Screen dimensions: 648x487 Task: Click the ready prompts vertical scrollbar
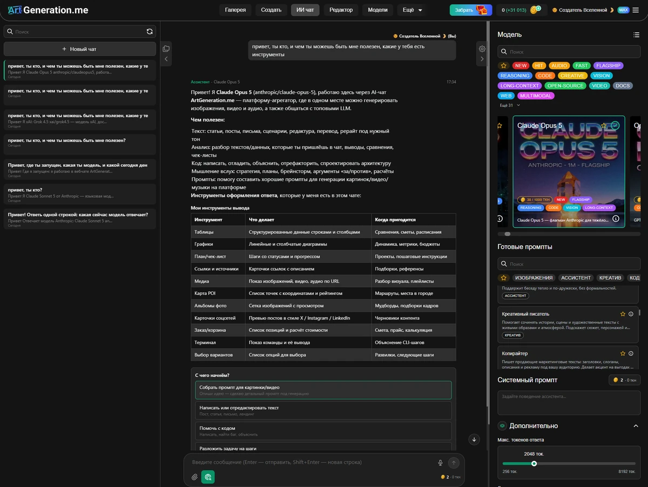click(x=640, y=312)
